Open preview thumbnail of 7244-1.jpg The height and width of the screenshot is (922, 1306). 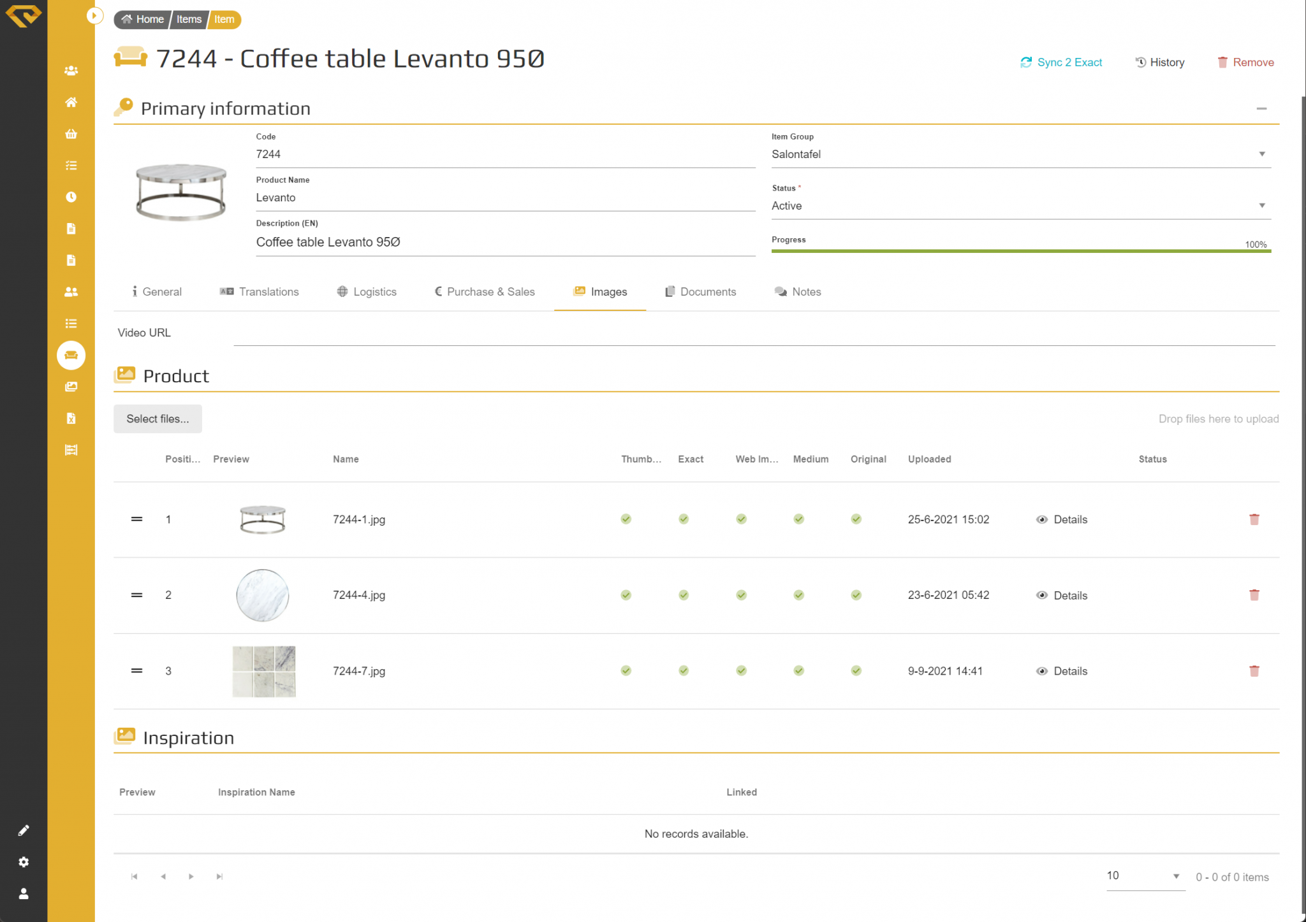[263, 519]
